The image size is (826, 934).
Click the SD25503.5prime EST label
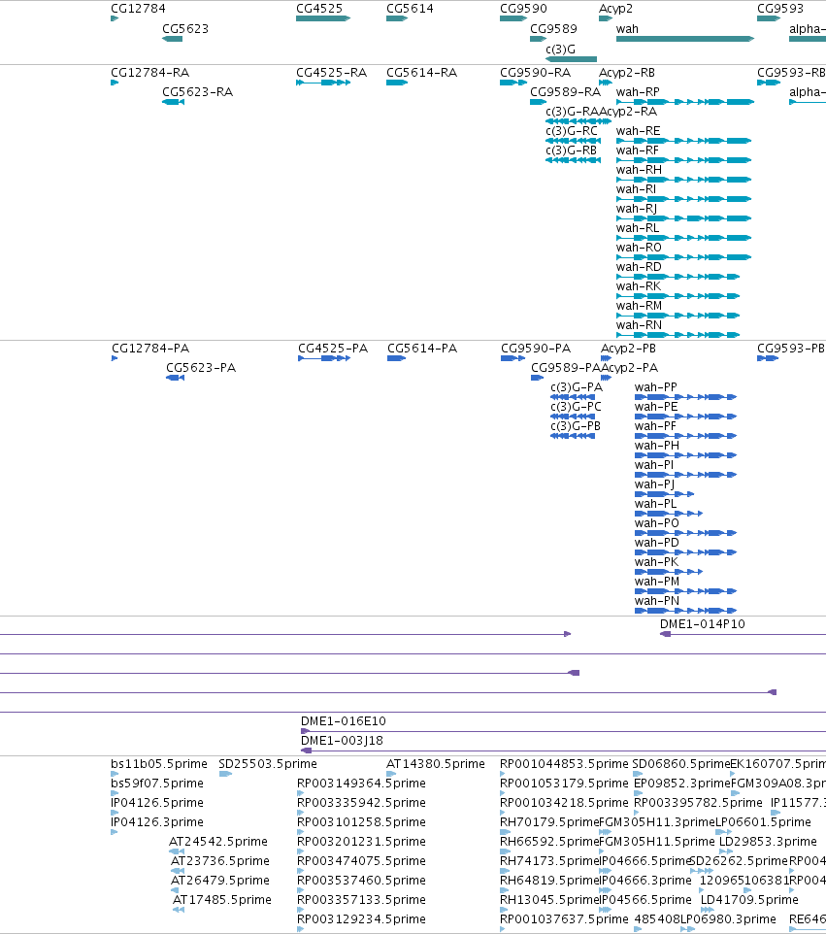point(268,764)
